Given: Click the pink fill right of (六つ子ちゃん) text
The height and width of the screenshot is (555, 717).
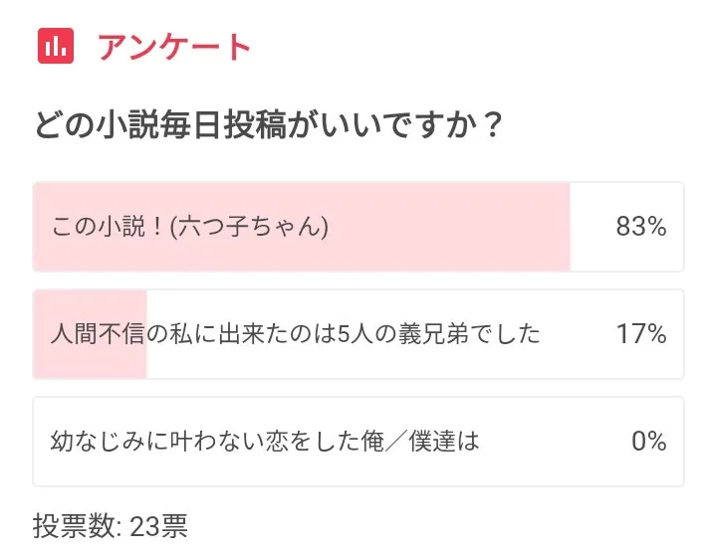Looking at the screenshot, I should (x=448, y=227).
